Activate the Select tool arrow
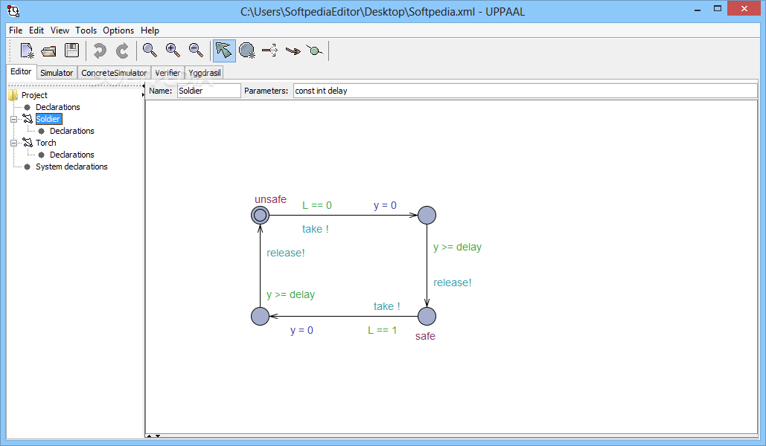Viewport: 766px width, 446px height. [x=224, y=51]
